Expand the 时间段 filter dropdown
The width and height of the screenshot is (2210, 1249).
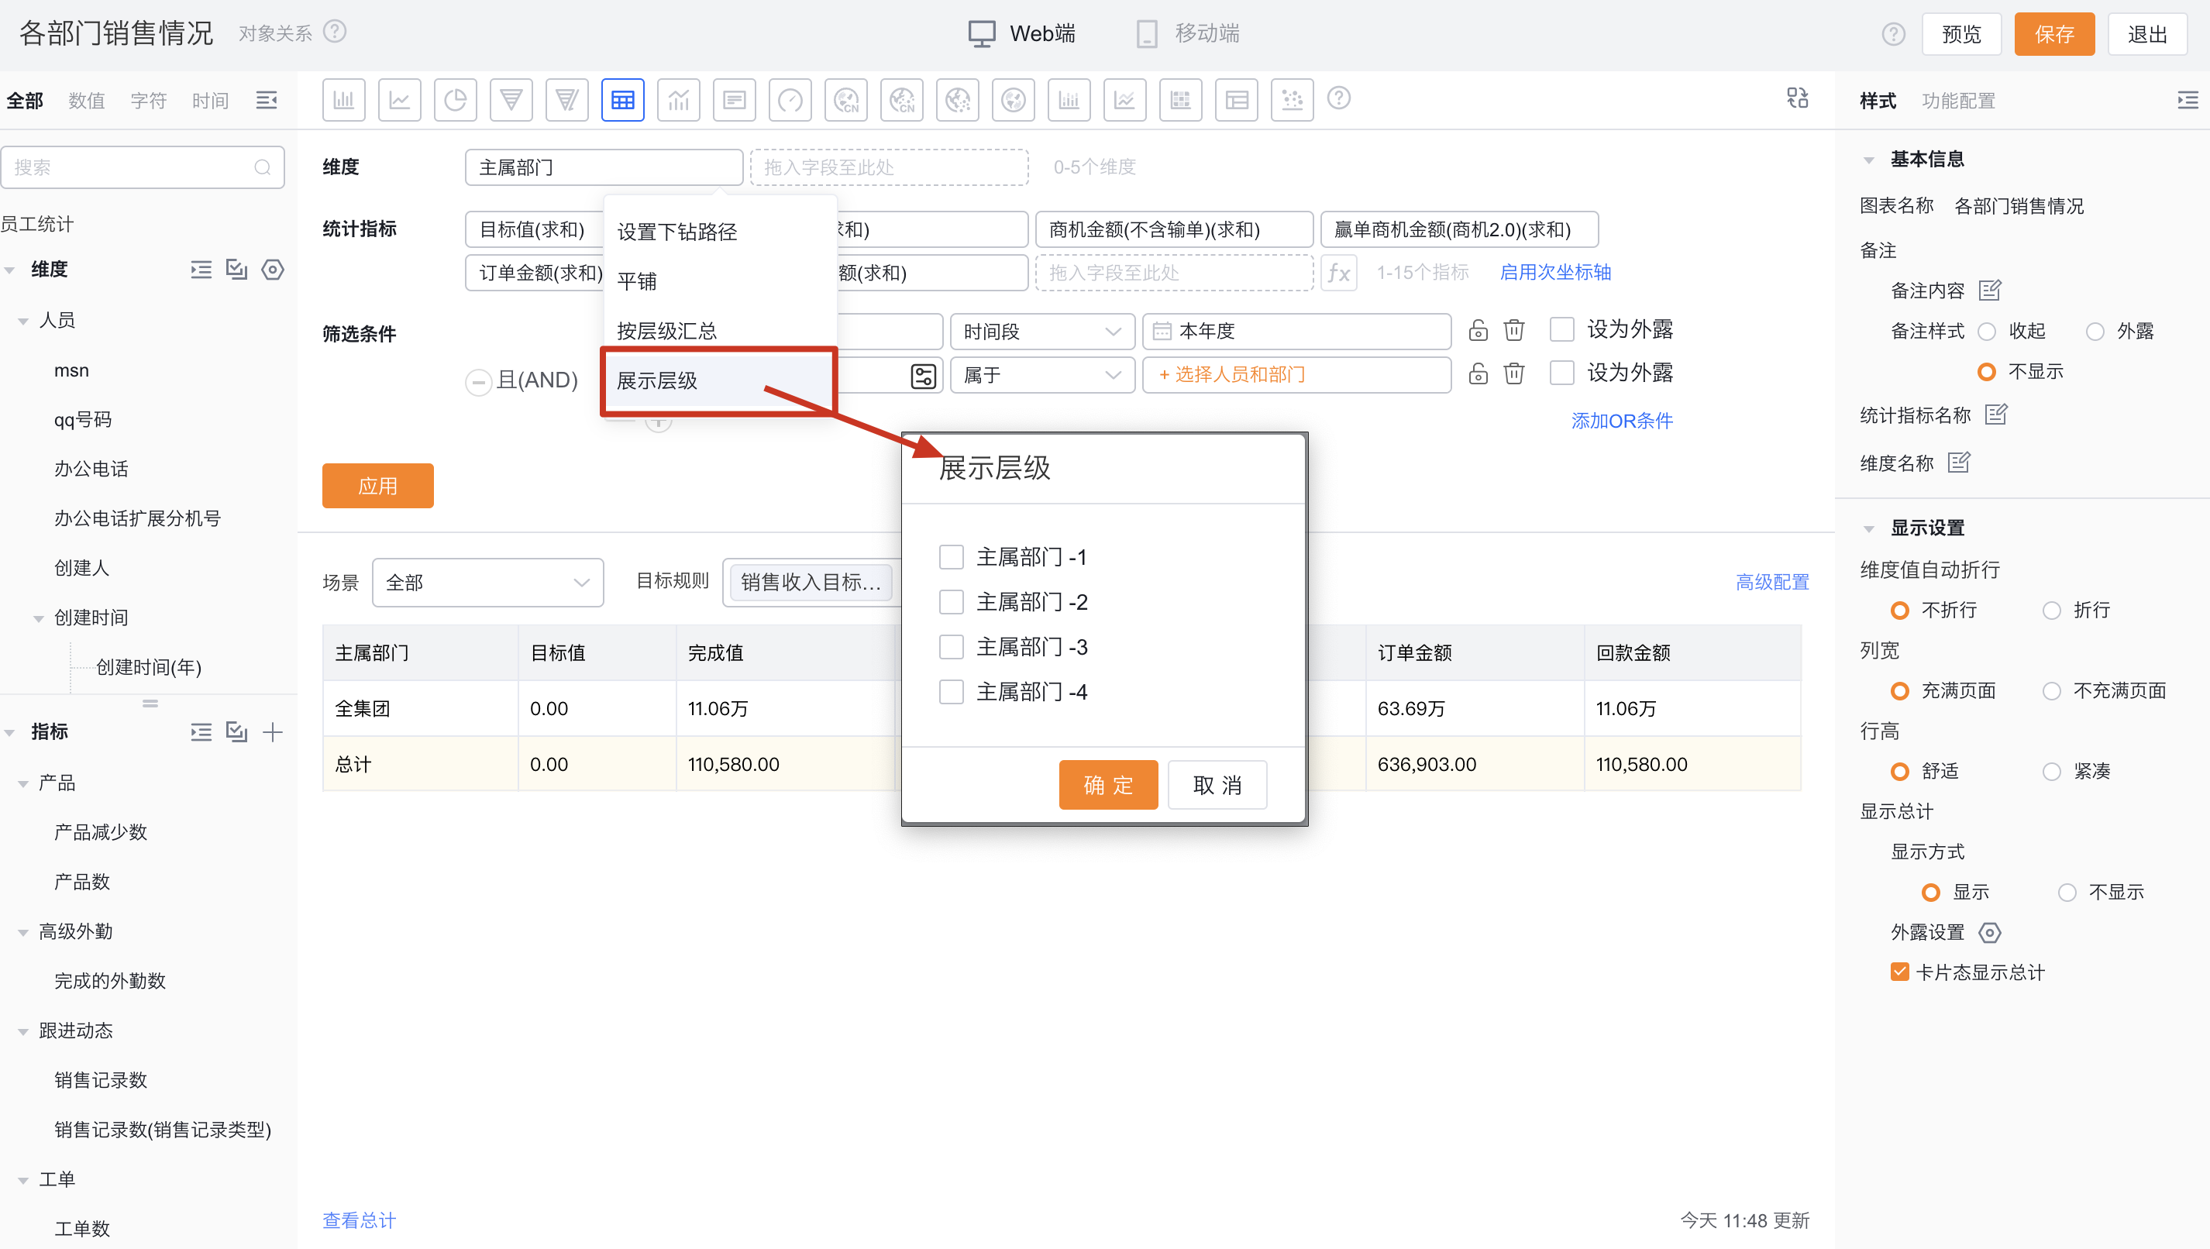pyautogui.click(x=1041, y=331)
